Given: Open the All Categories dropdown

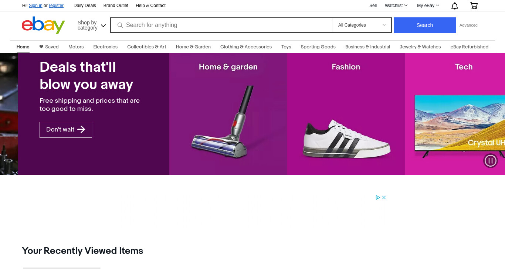Looking at the screenshot, I should click(x=362, y=25).
